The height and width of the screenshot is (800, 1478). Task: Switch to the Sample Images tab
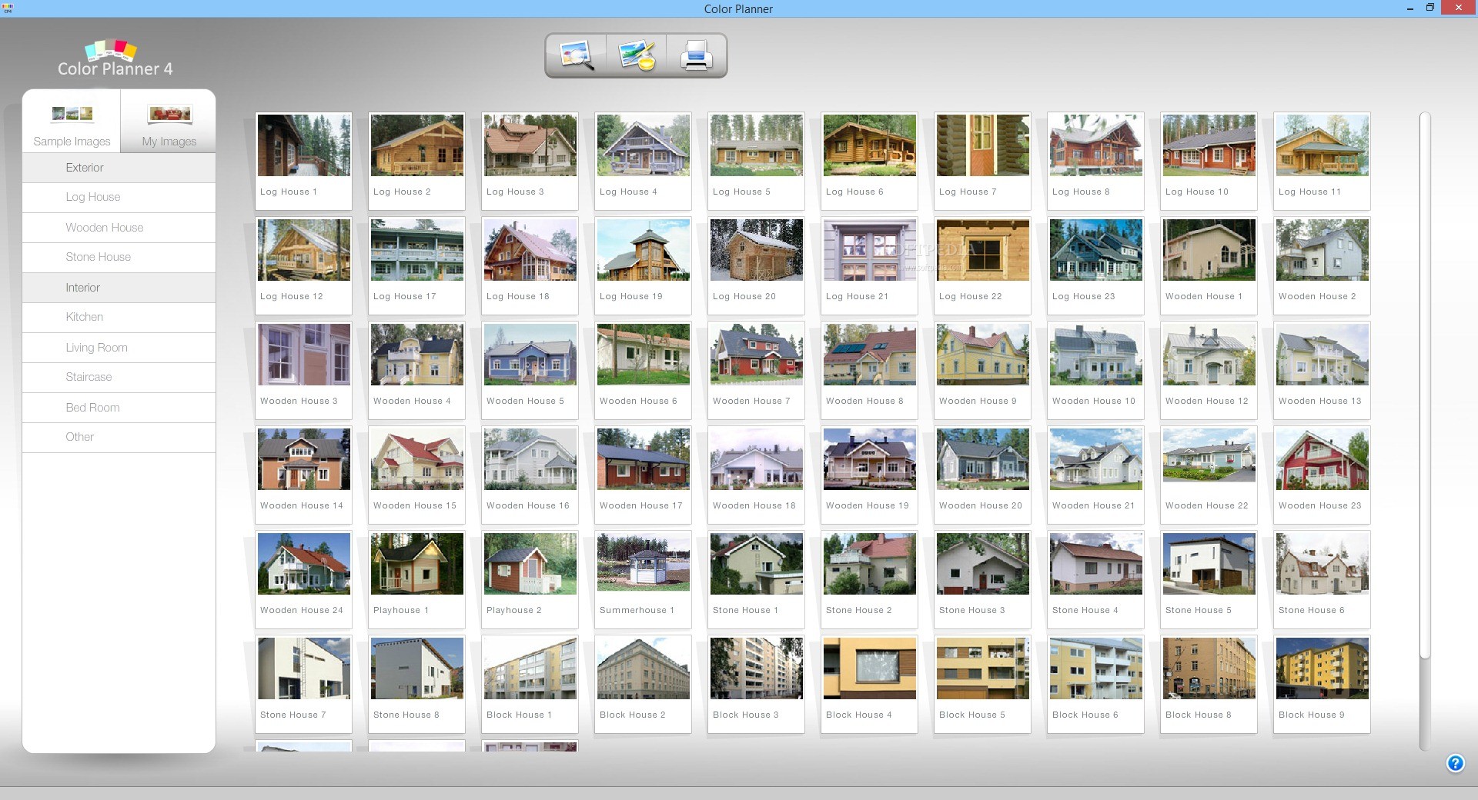[x=72, y=122]
